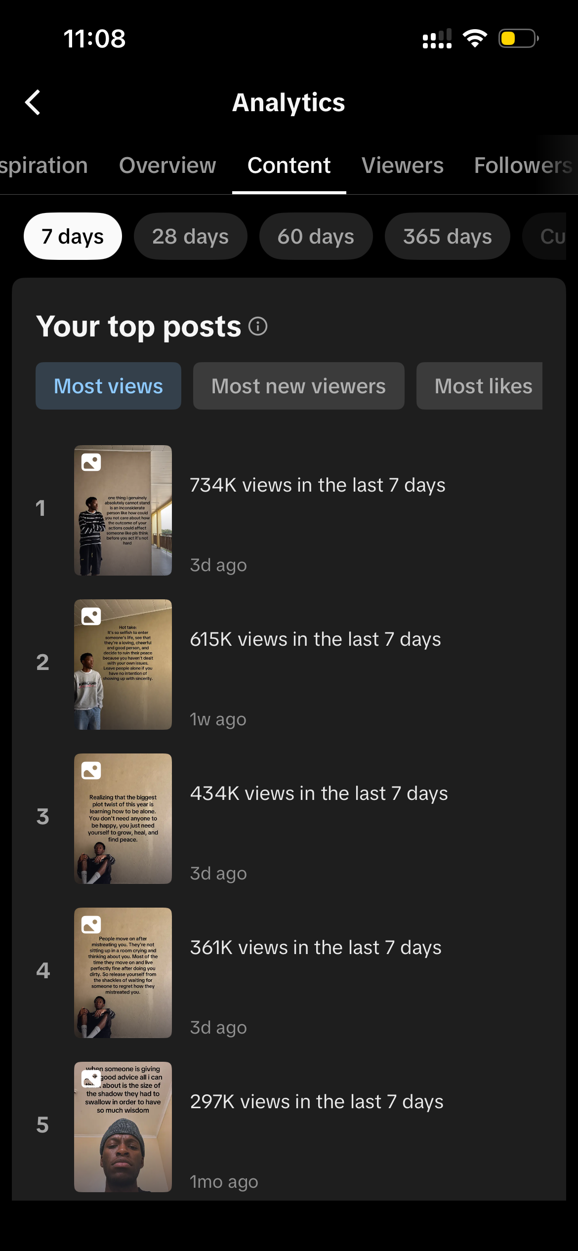
Task: Switch to the Overview tab
Action: coord(167,166)
